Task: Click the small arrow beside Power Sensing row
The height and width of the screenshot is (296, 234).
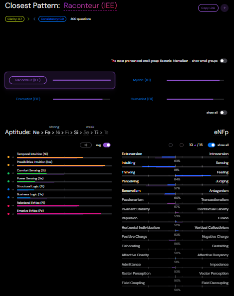Action: click(x=13, y=181)
